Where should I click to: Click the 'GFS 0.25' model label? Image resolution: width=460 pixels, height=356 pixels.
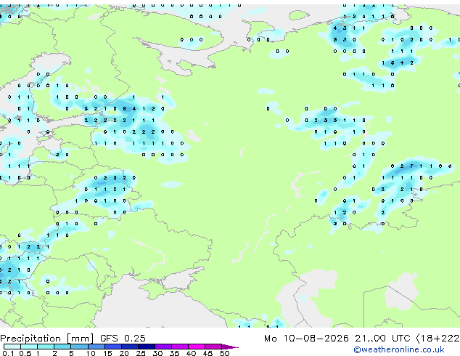(123, 339)
